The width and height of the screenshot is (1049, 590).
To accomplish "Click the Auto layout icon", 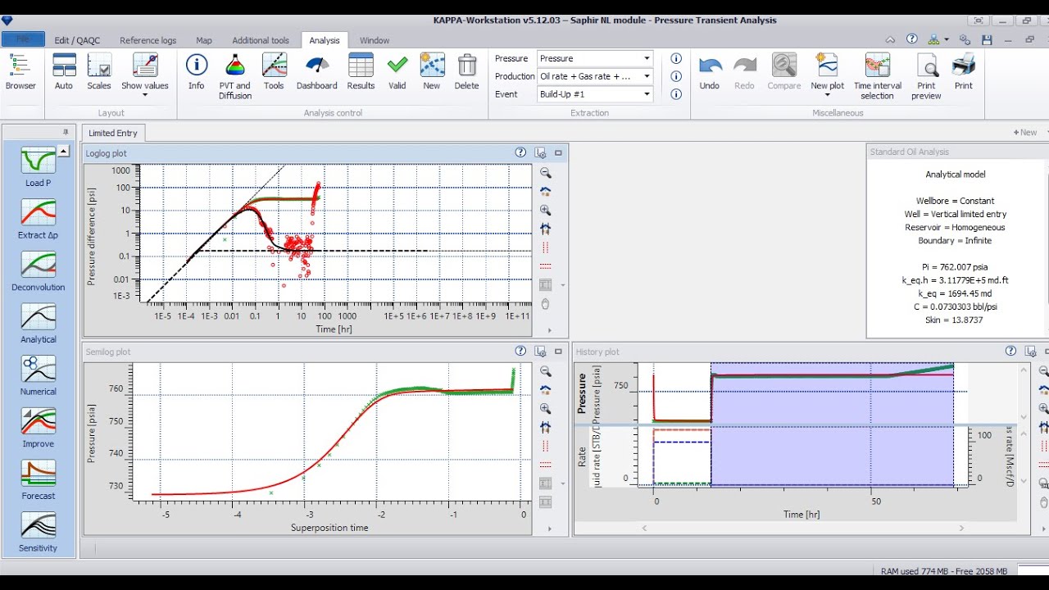I will pyautogui.click(x=64, y=66).
